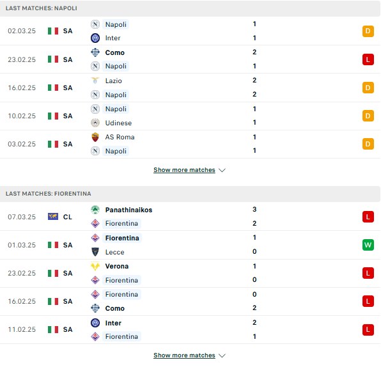Select the Last Matches: Napoli header
The width and height of the screenshot is (381, 367).
point(190,8)
